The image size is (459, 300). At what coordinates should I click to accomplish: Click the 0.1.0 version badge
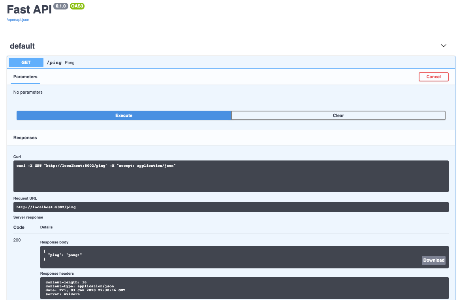60,6
